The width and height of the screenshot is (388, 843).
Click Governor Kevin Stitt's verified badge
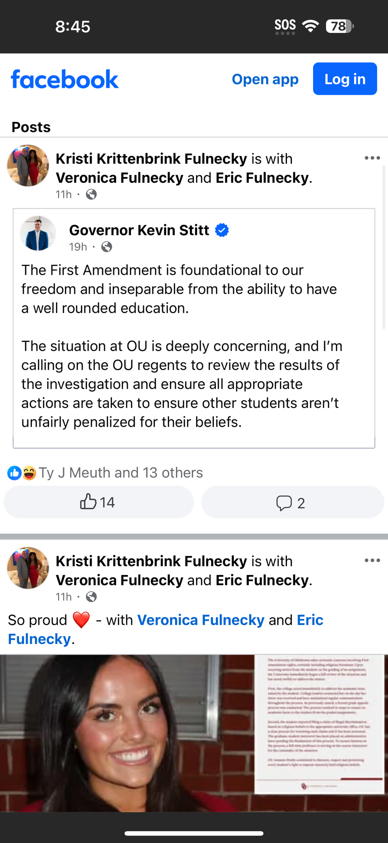(x=222, y=230)
